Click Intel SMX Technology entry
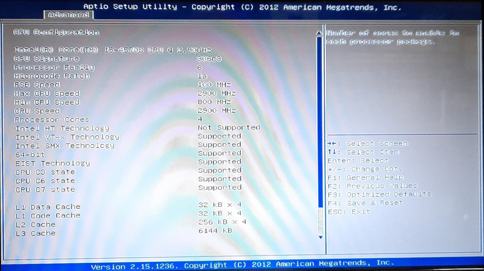The width and height of the screenshot is (484, 271). coord(65,146)
